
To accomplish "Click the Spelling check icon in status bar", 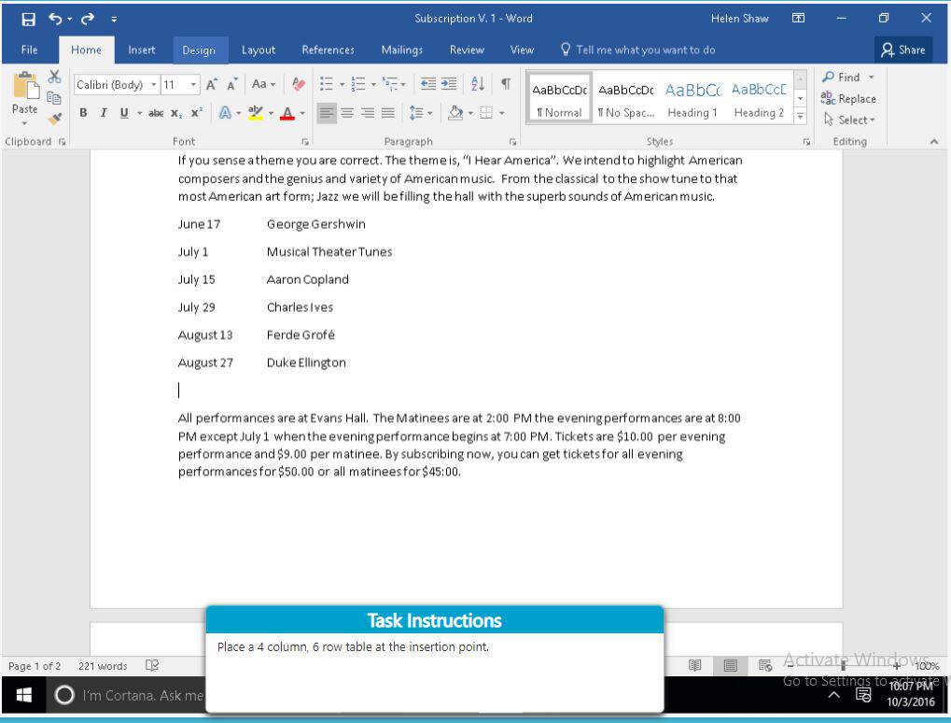I will [149, 666].
